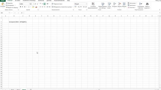Open font color dropdown arrow
Screen dimensions: 161x90
tap(38, 7)
